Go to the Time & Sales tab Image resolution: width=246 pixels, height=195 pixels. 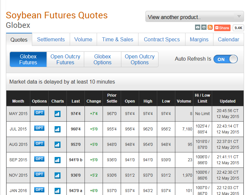pyautogui.click(x=117, y=39)
